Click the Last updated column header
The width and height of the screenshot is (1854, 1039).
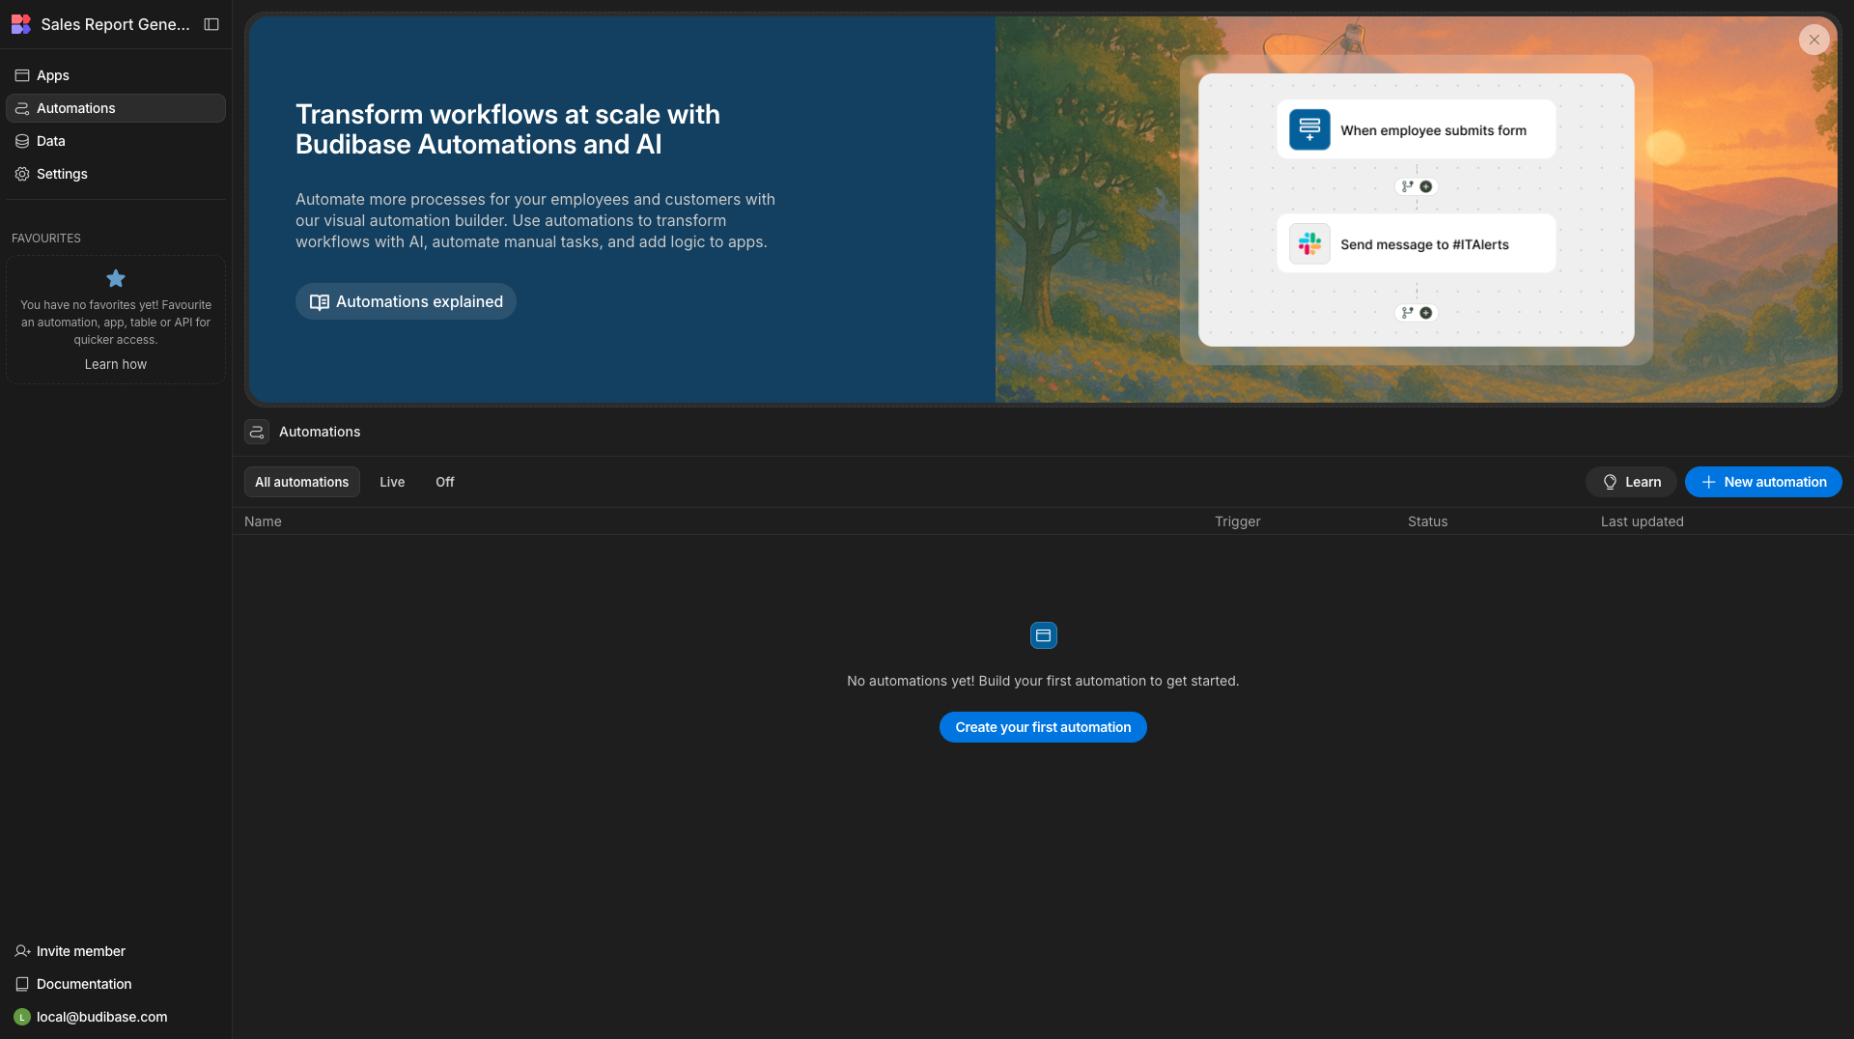(1643, 521)
